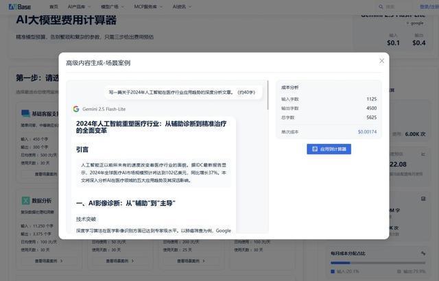Click the AIBase logo in header
Viewport: 439px width, 281px height.
coord(20,7)
